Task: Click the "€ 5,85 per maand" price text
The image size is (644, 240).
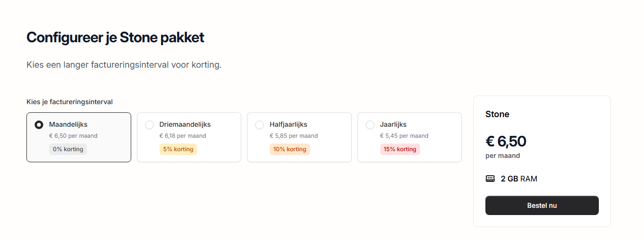Action: tap(294, 136)
